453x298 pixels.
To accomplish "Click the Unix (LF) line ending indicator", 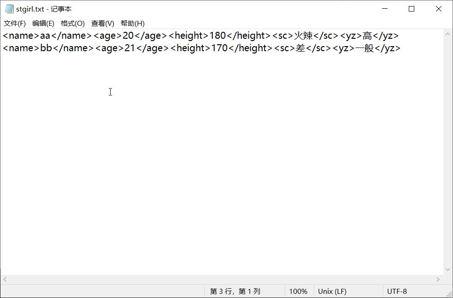I will pyautogui.click(x=332, y=291).
